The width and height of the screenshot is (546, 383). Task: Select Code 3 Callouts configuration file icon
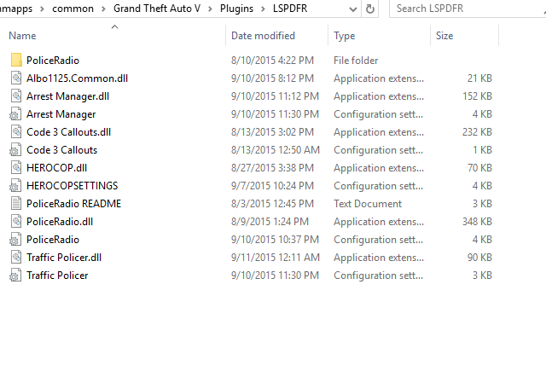pos(15,150)
